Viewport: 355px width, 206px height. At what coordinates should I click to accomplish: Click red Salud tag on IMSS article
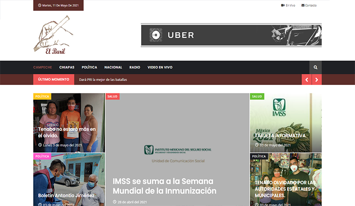[x=113, y=96]
